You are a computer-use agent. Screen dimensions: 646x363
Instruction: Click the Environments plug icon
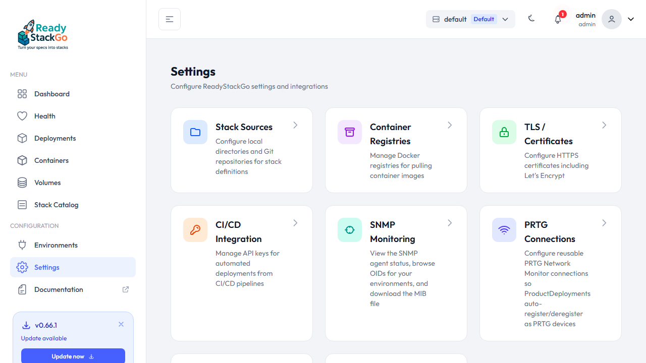(x=22, y=245)
